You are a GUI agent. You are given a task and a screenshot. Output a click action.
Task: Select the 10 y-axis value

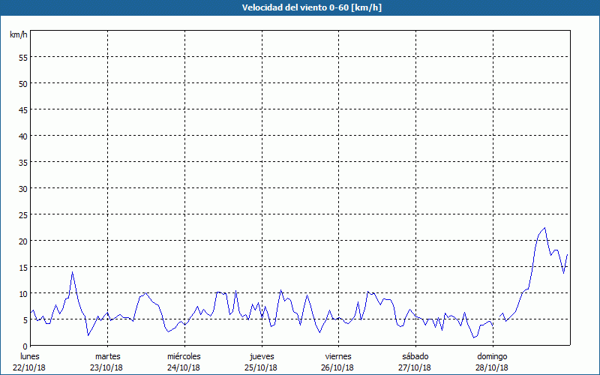tap(23, 294)
